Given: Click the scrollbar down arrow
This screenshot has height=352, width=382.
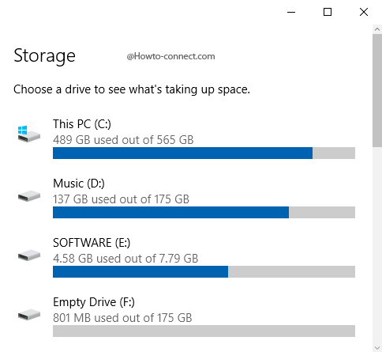Looking at the screenshot, I should 377,347.
